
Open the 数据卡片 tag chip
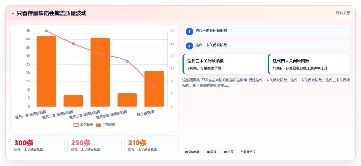click(x=248, y=152)
